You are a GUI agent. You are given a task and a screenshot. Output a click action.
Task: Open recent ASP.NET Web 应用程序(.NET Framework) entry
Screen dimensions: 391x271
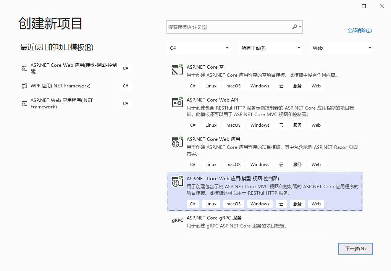[61, 103]
